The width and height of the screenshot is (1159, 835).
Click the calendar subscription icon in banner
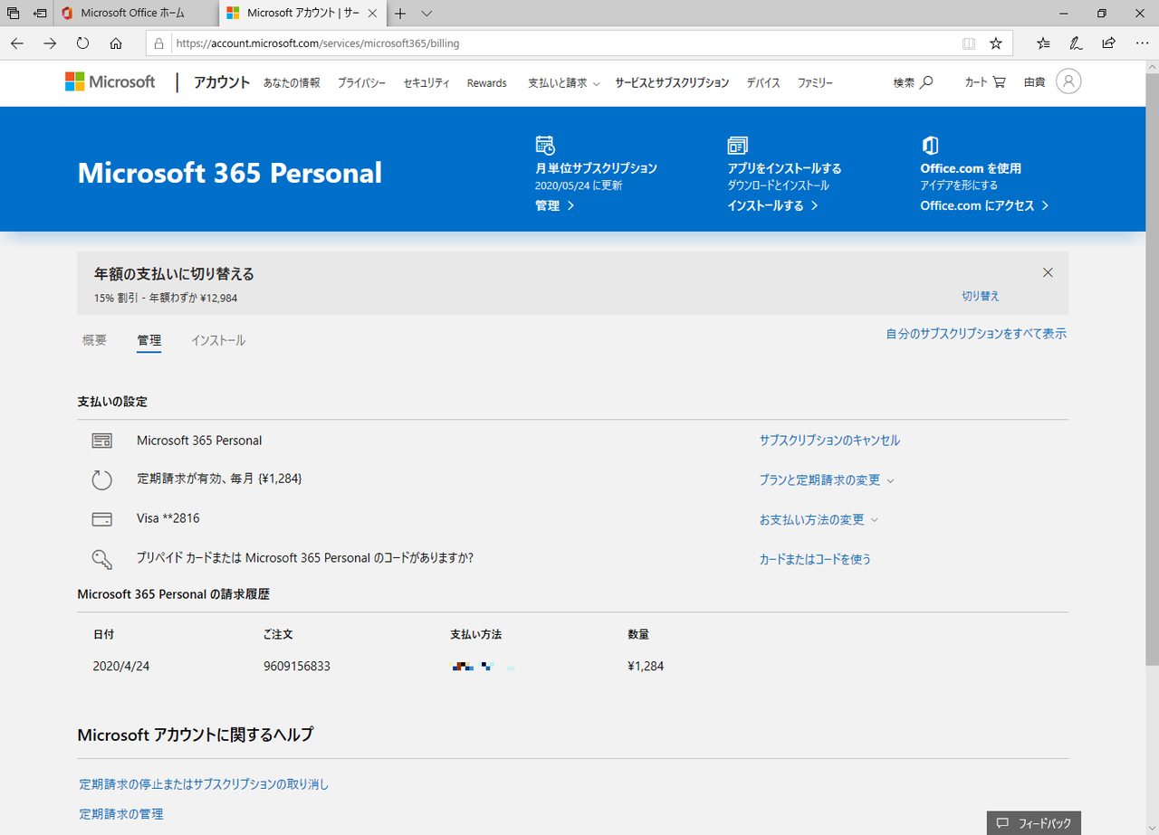[545, 145]
